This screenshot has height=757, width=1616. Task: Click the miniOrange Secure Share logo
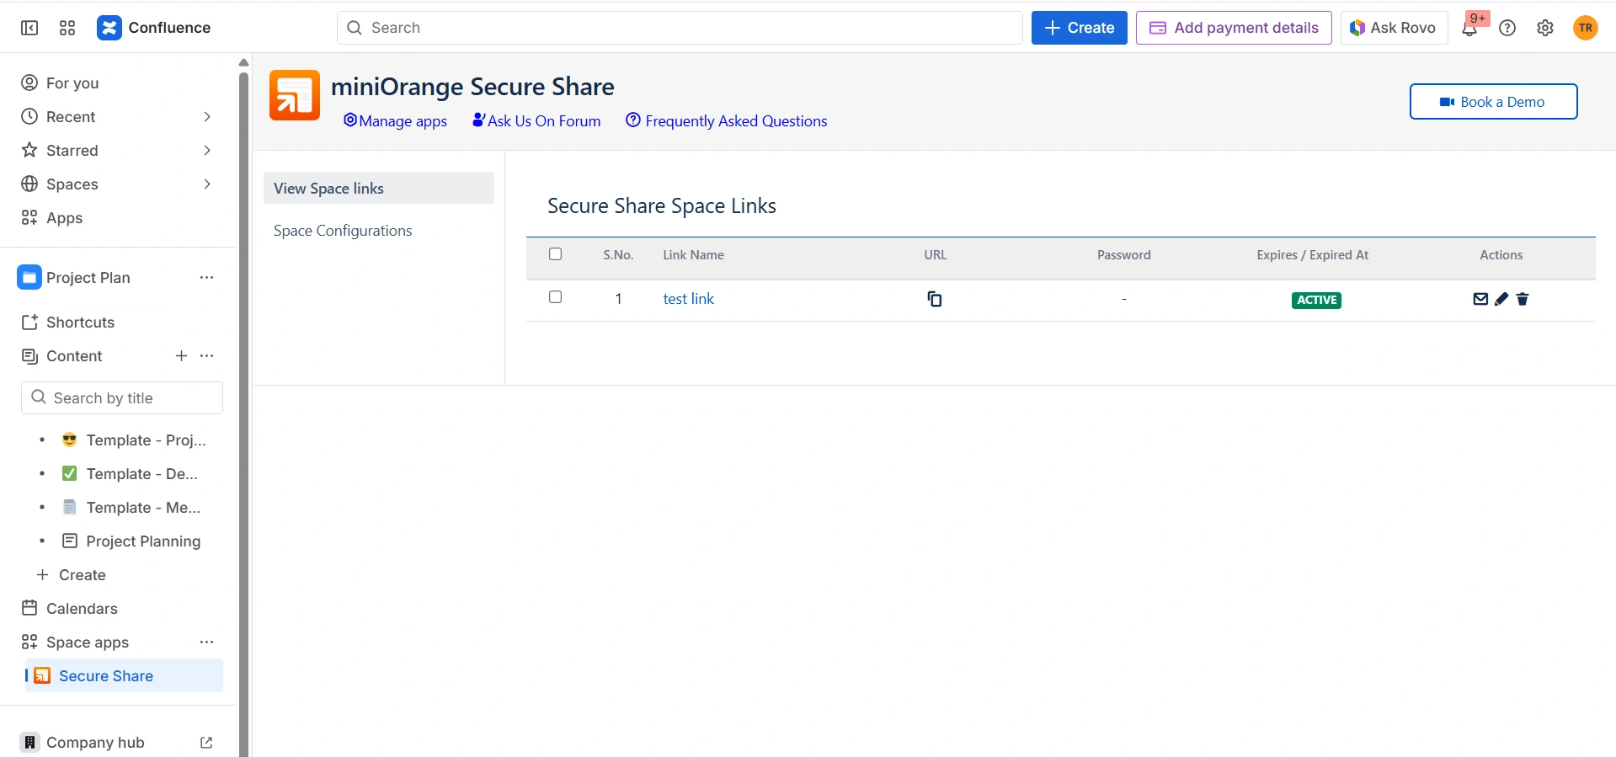pos(295,95)
